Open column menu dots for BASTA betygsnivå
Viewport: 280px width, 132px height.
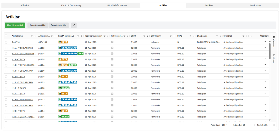click(81, 36)
